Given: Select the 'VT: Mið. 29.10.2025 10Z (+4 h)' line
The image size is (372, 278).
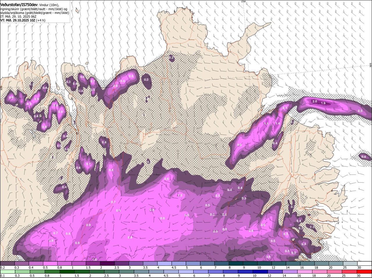Looking at the screenshot, I should (x=23, y=20).
